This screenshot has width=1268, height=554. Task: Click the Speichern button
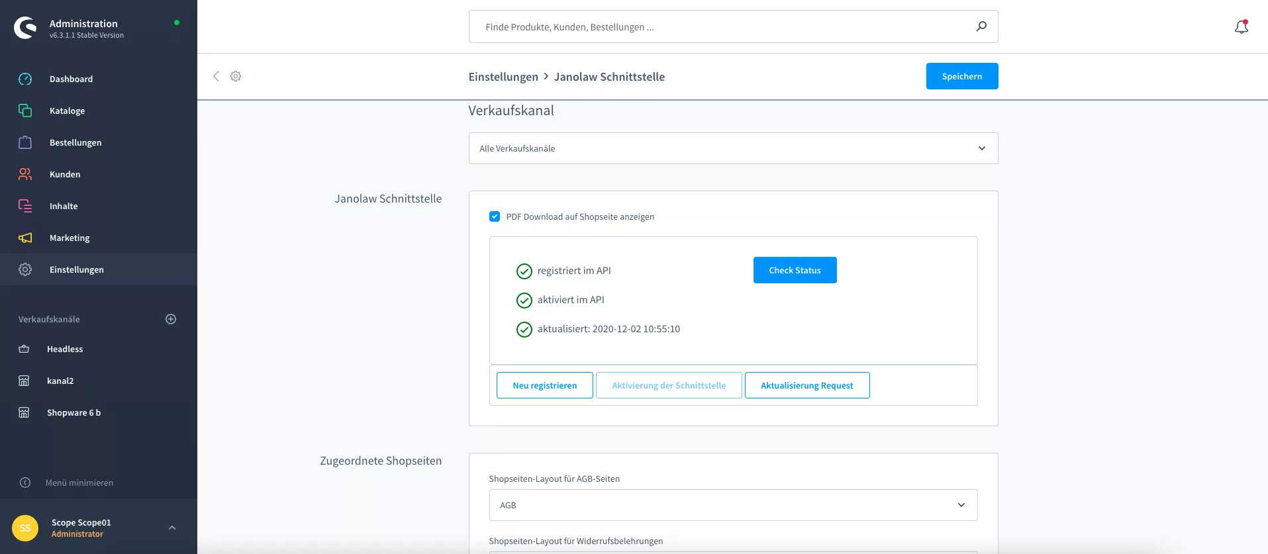pos(961,76)
